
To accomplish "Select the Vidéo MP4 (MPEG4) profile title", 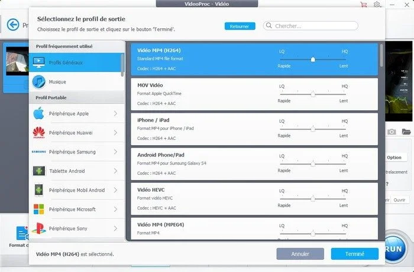I will 160,225.
